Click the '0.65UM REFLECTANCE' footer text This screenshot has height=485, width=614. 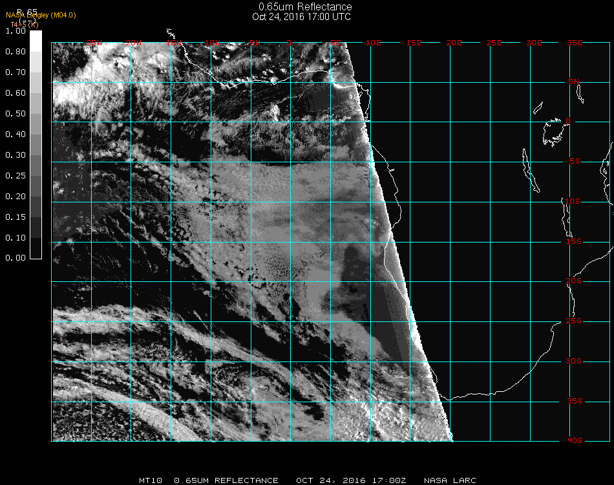[x=226, y=480]
